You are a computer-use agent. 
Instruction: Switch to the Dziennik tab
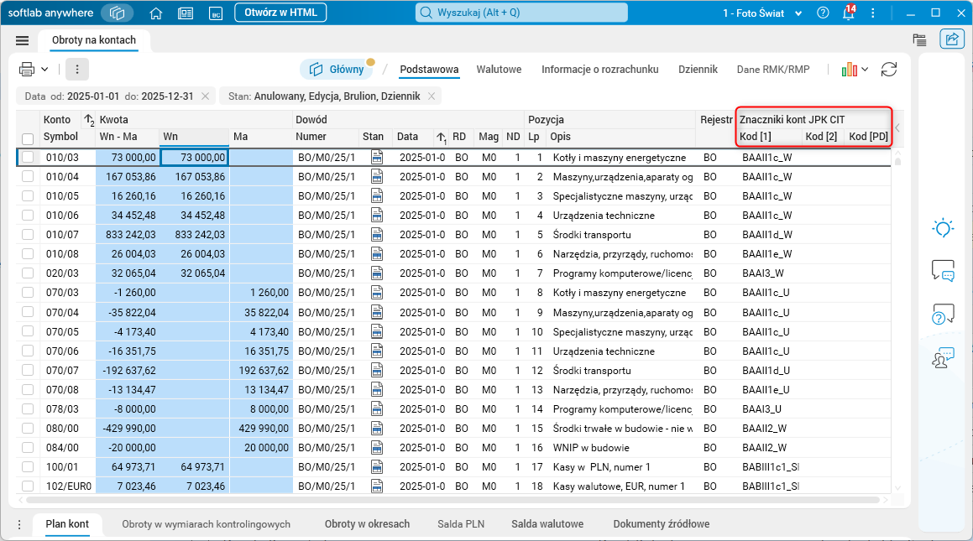tap(698, 70)
